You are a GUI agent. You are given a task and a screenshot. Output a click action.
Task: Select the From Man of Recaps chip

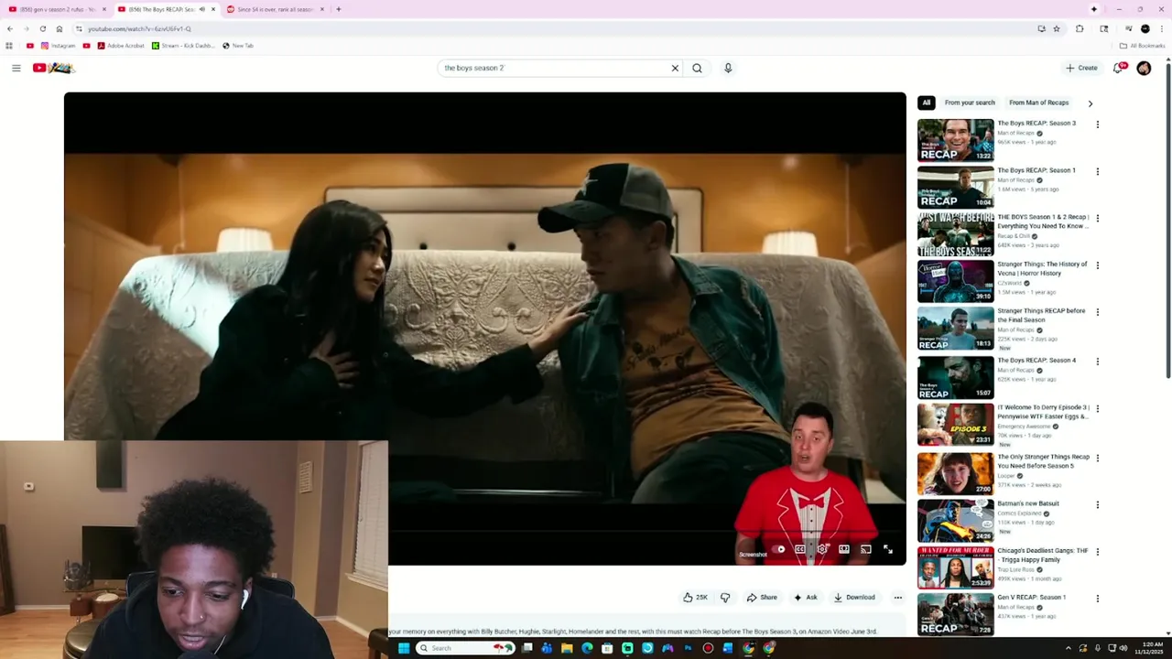(x=1039, y=103)
